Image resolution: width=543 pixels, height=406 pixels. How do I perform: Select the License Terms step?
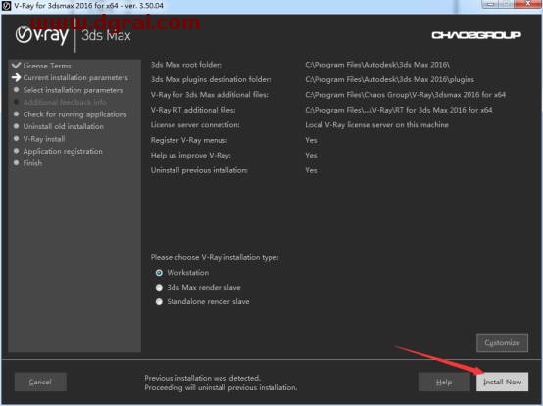click(x=47, y=66)
